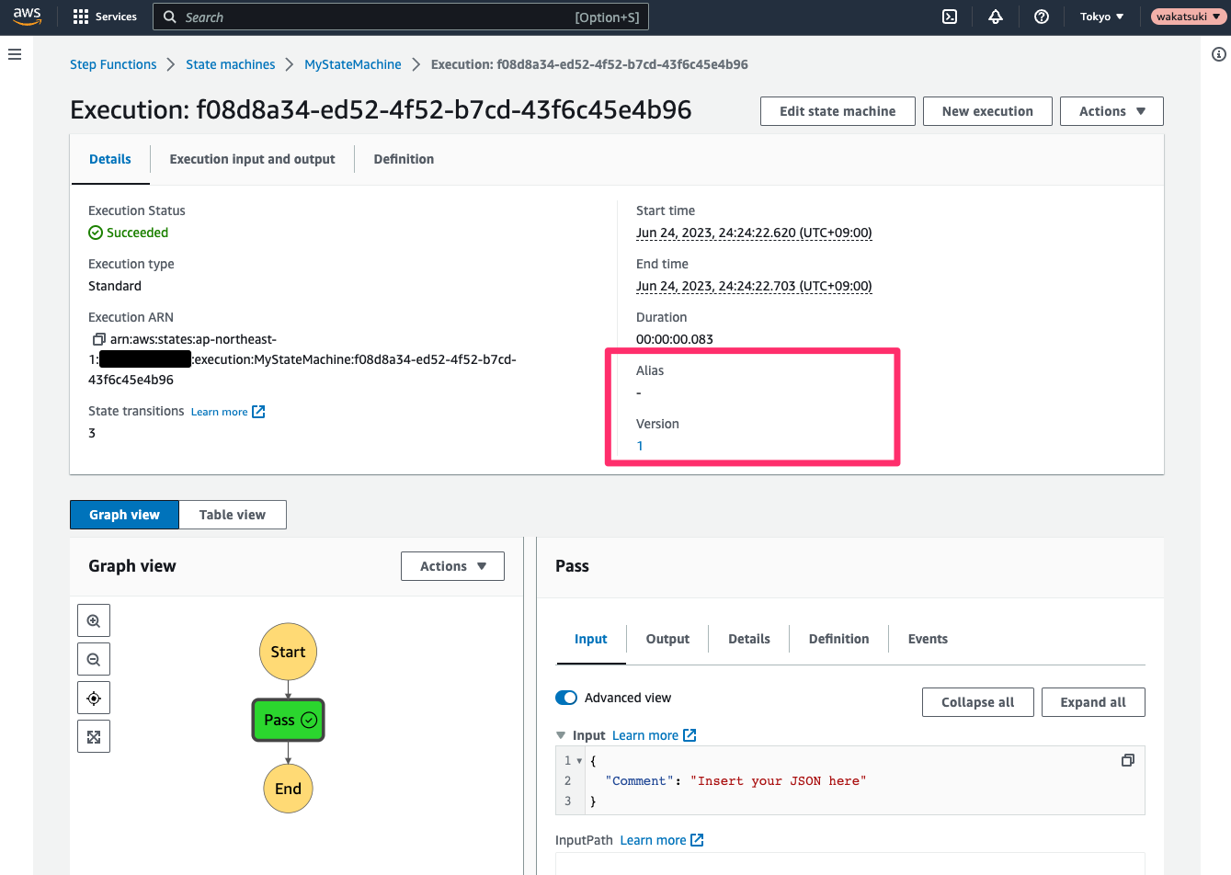Open the Tokyo region selector
Viewport: 1231px width, 875px height.
1100,17
